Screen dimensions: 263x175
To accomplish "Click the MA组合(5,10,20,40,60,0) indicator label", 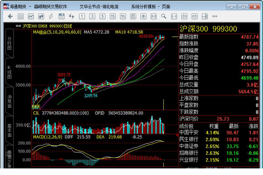I will pyautogui.click(x=57, y=32).
